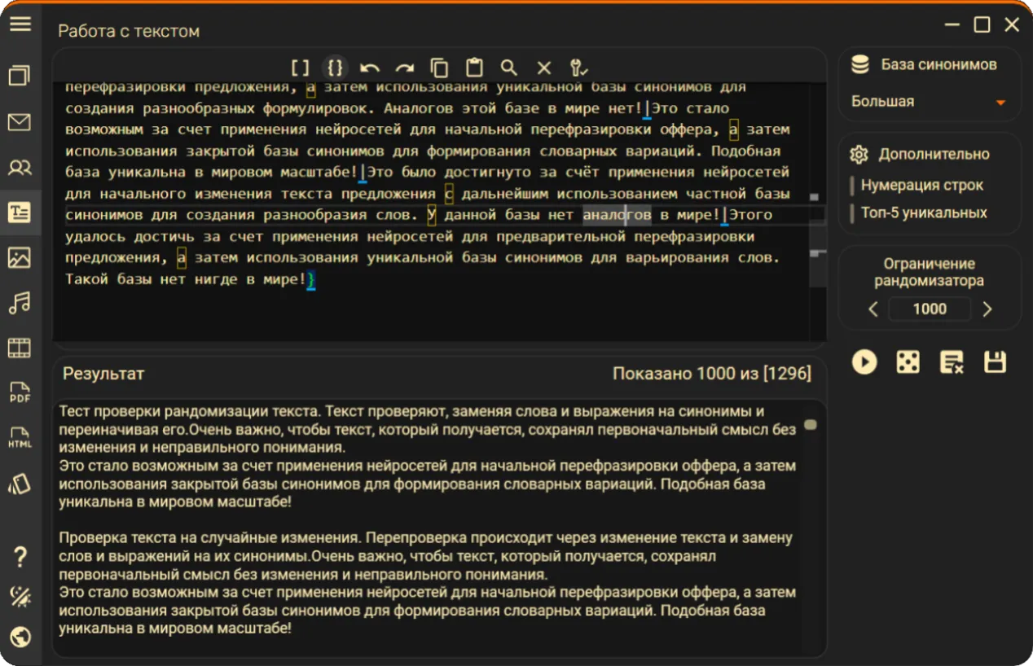Click the Показано 1000 из [1296] counter
This screenshot has height=666, width=1033.
pos(712,374)
